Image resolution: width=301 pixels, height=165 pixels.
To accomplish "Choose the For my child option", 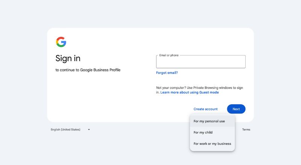I will coord(203,132).
